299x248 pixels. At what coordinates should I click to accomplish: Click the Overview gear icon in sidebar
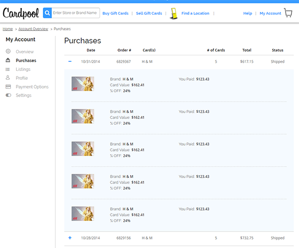coord(8,51)
